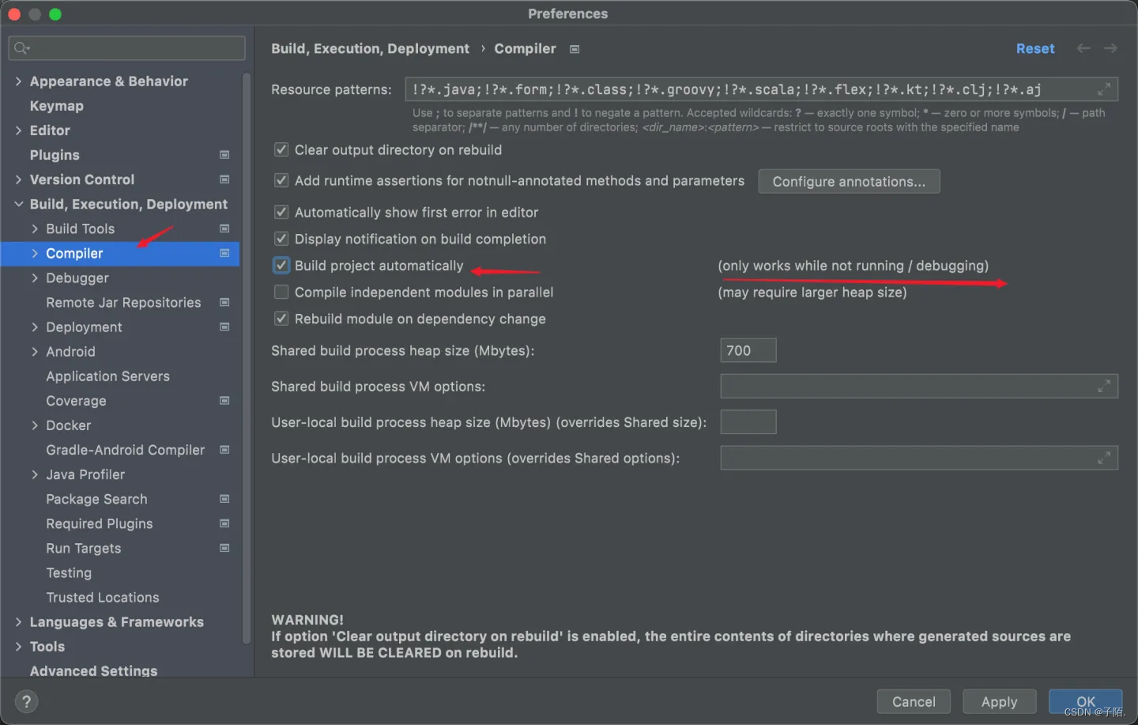
Task: Click the project-level icon beside Required Plugins
Action: point(224,523)
